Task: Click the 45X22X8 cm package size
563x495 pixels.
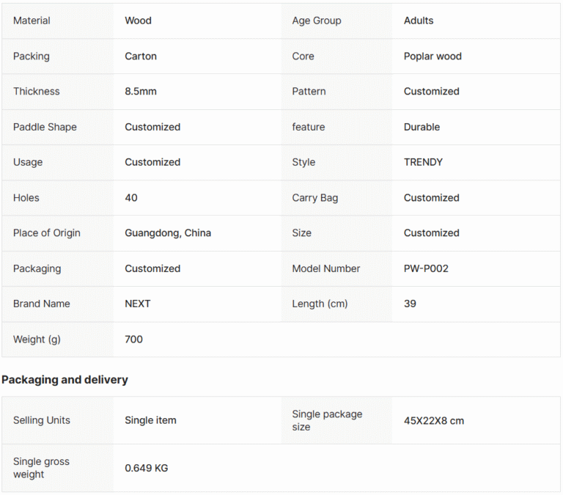Action: (x=434, y=421)
